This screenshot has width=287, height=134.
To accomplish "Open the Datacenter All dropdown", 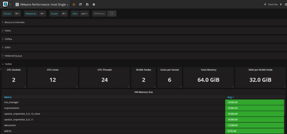I will coord(42,14).
